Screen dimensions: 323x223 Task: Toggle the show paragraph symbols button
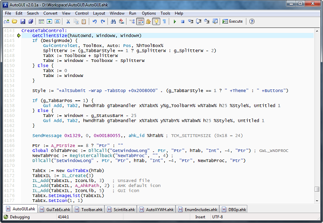(x=164, y=22)
